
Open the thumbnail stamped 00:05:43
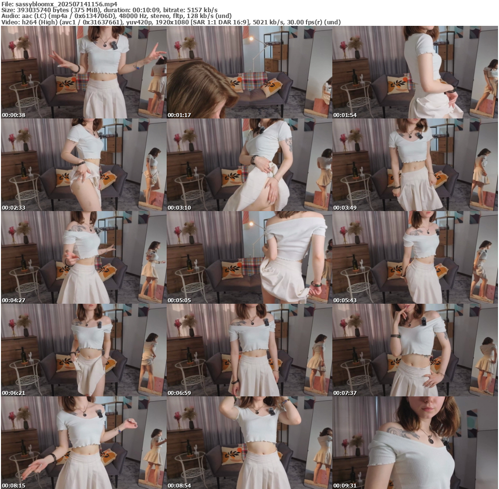(415, 257)
